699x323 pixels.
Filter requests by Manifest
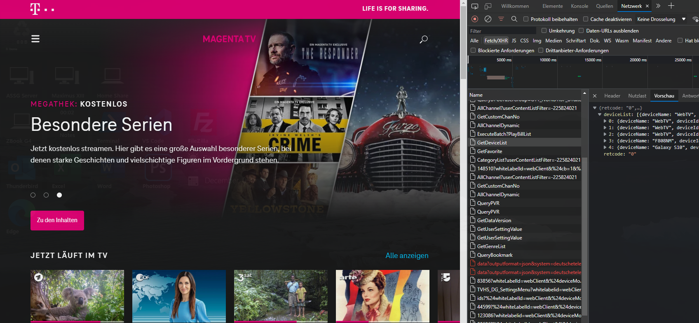pyautogui.click(x=642, y=41)
